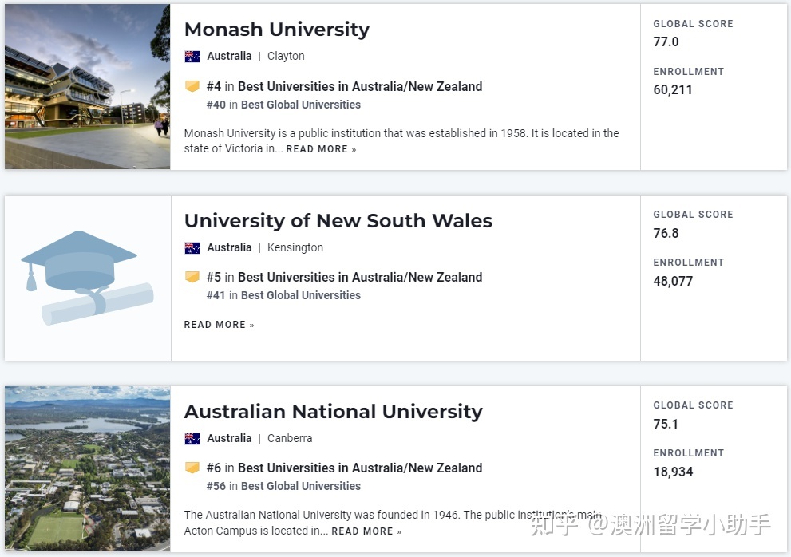The height and width of the screenshot is (557, 791).
Task: Open #40 in Best Global Universities link
Action: tap(283, 105)
